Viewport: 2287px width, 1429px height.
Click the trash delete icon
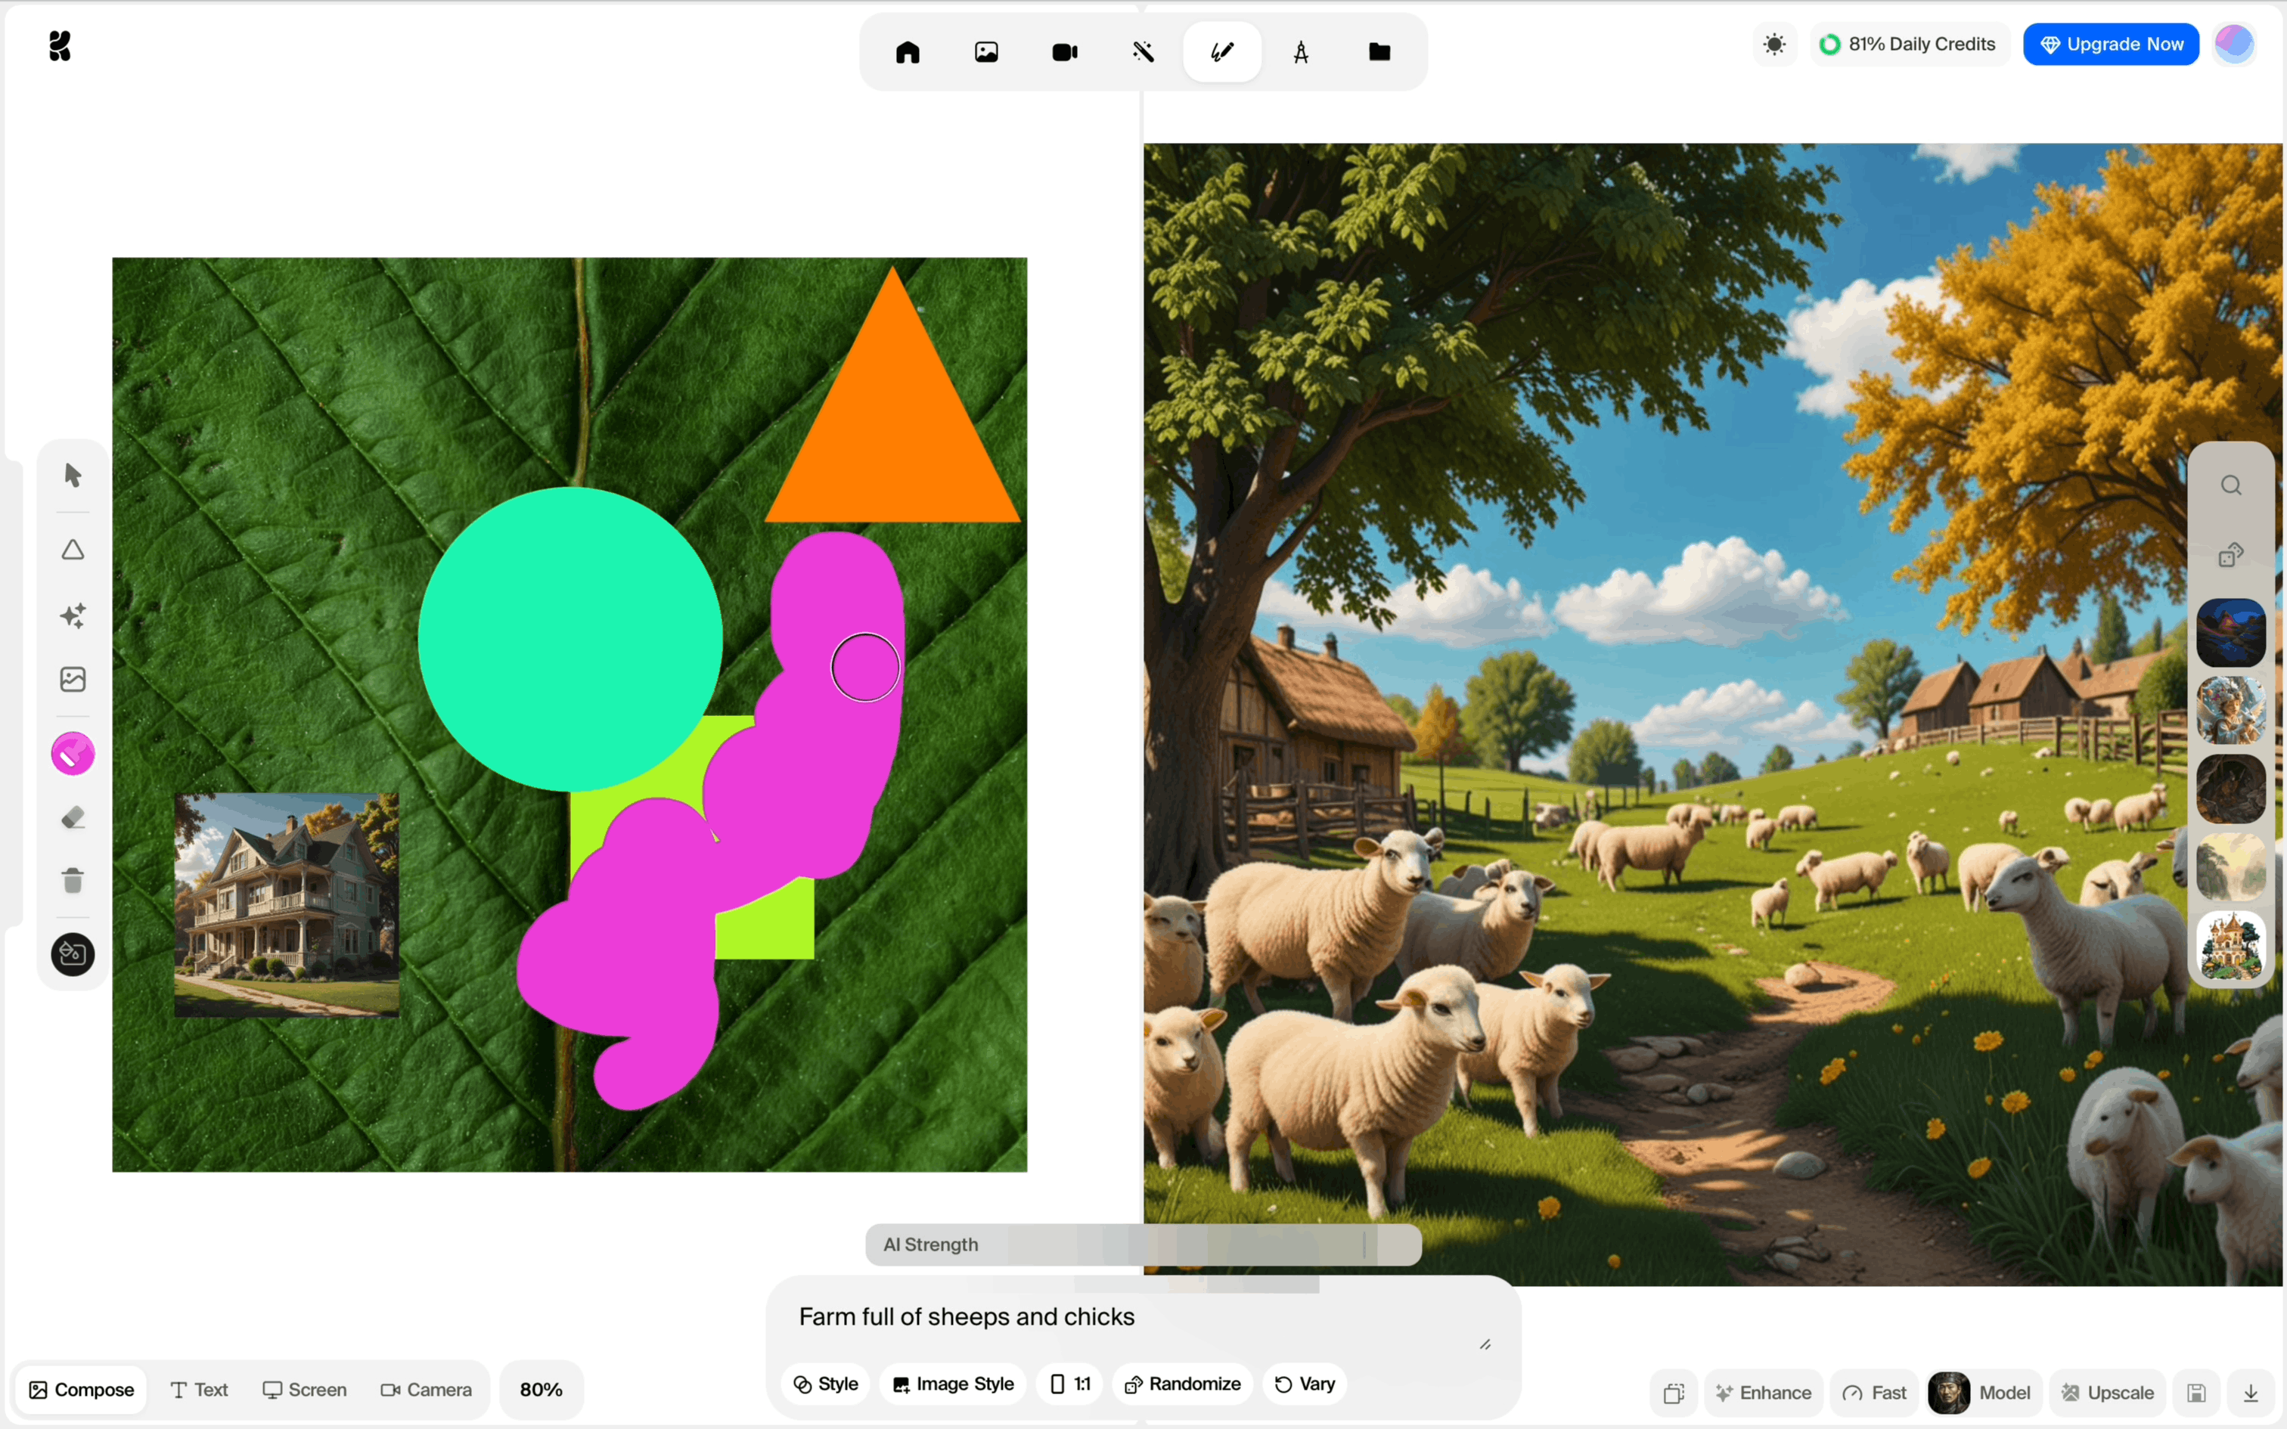[73, 881]
